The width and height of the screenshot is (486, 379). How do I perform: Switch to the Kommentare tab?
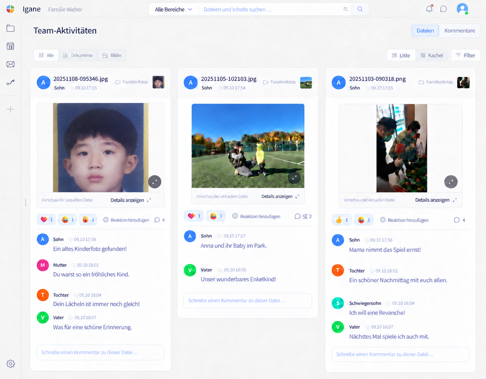pyautogui.click(x=460, y=31)
